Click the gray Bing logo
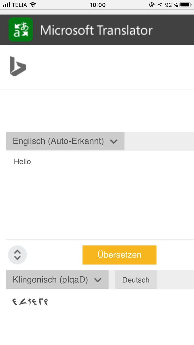Viewport: 194px width, 345px height. (18, 66)
